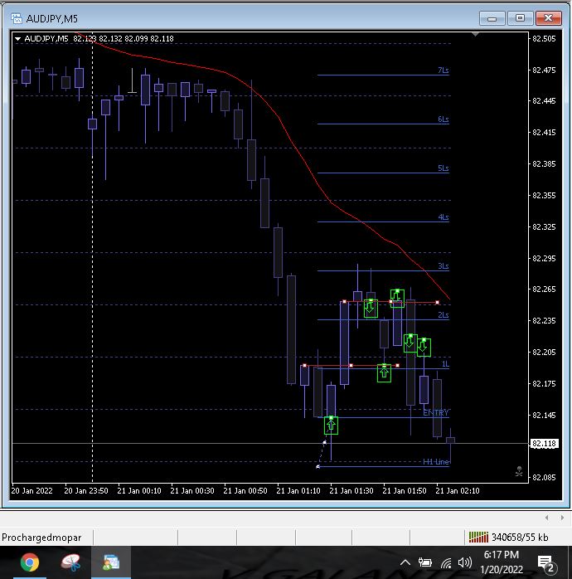This screenshot has width=572, height=579.
Task: Open Google Chrome from the taskbar
Action: tap(30, 562)
